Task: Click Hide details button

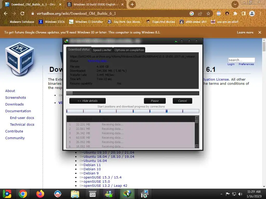Action: [x=88, y=101]
